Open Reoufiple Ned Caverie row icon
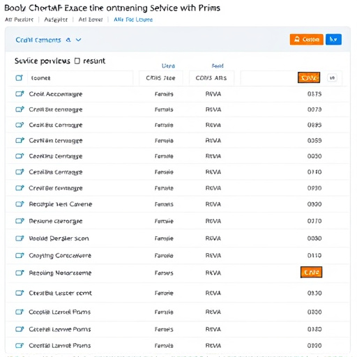Viewport: 357px width, 357px height. click(20, 204)
